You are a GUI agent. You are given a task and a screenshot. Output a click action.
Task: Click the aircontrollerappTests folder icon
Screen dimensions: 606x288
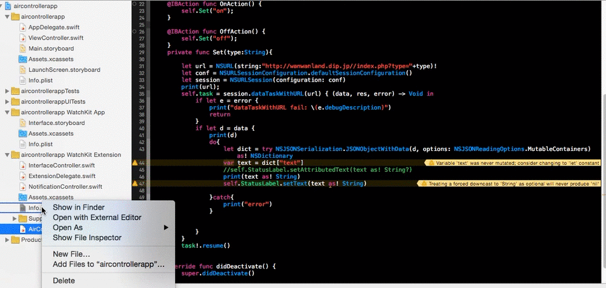(15, 91)
